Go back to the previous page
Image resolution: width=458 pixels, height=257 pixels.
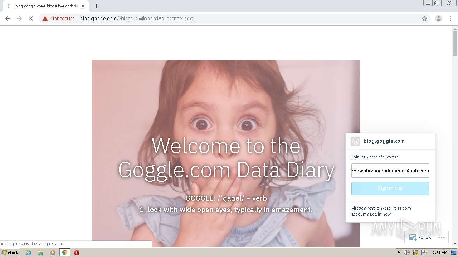click(x=8, y=19)
